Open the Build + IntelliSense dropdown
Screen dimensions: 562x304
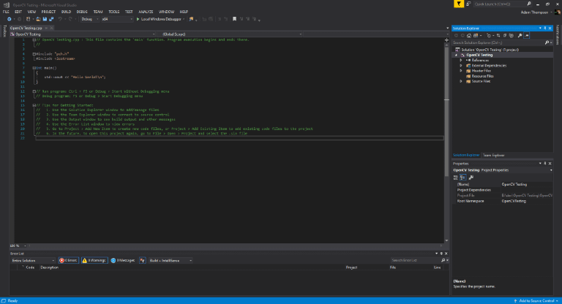click(171, 260)
